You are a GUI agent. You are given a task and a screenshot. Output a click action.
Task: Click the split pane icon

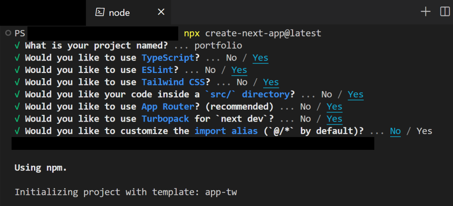[445, 12]
